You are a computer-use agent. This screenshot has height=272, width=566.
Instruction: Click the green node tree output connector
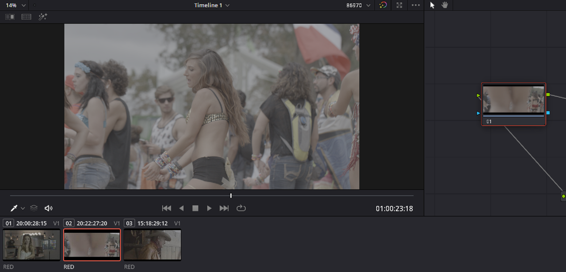click(563, 196)
